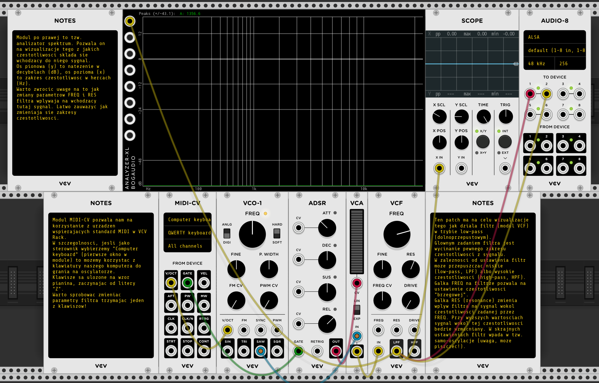The image size is (599, 383).
Task: Click the VCO-1 V/OCT input jack
Action: [x=227, y=330]
